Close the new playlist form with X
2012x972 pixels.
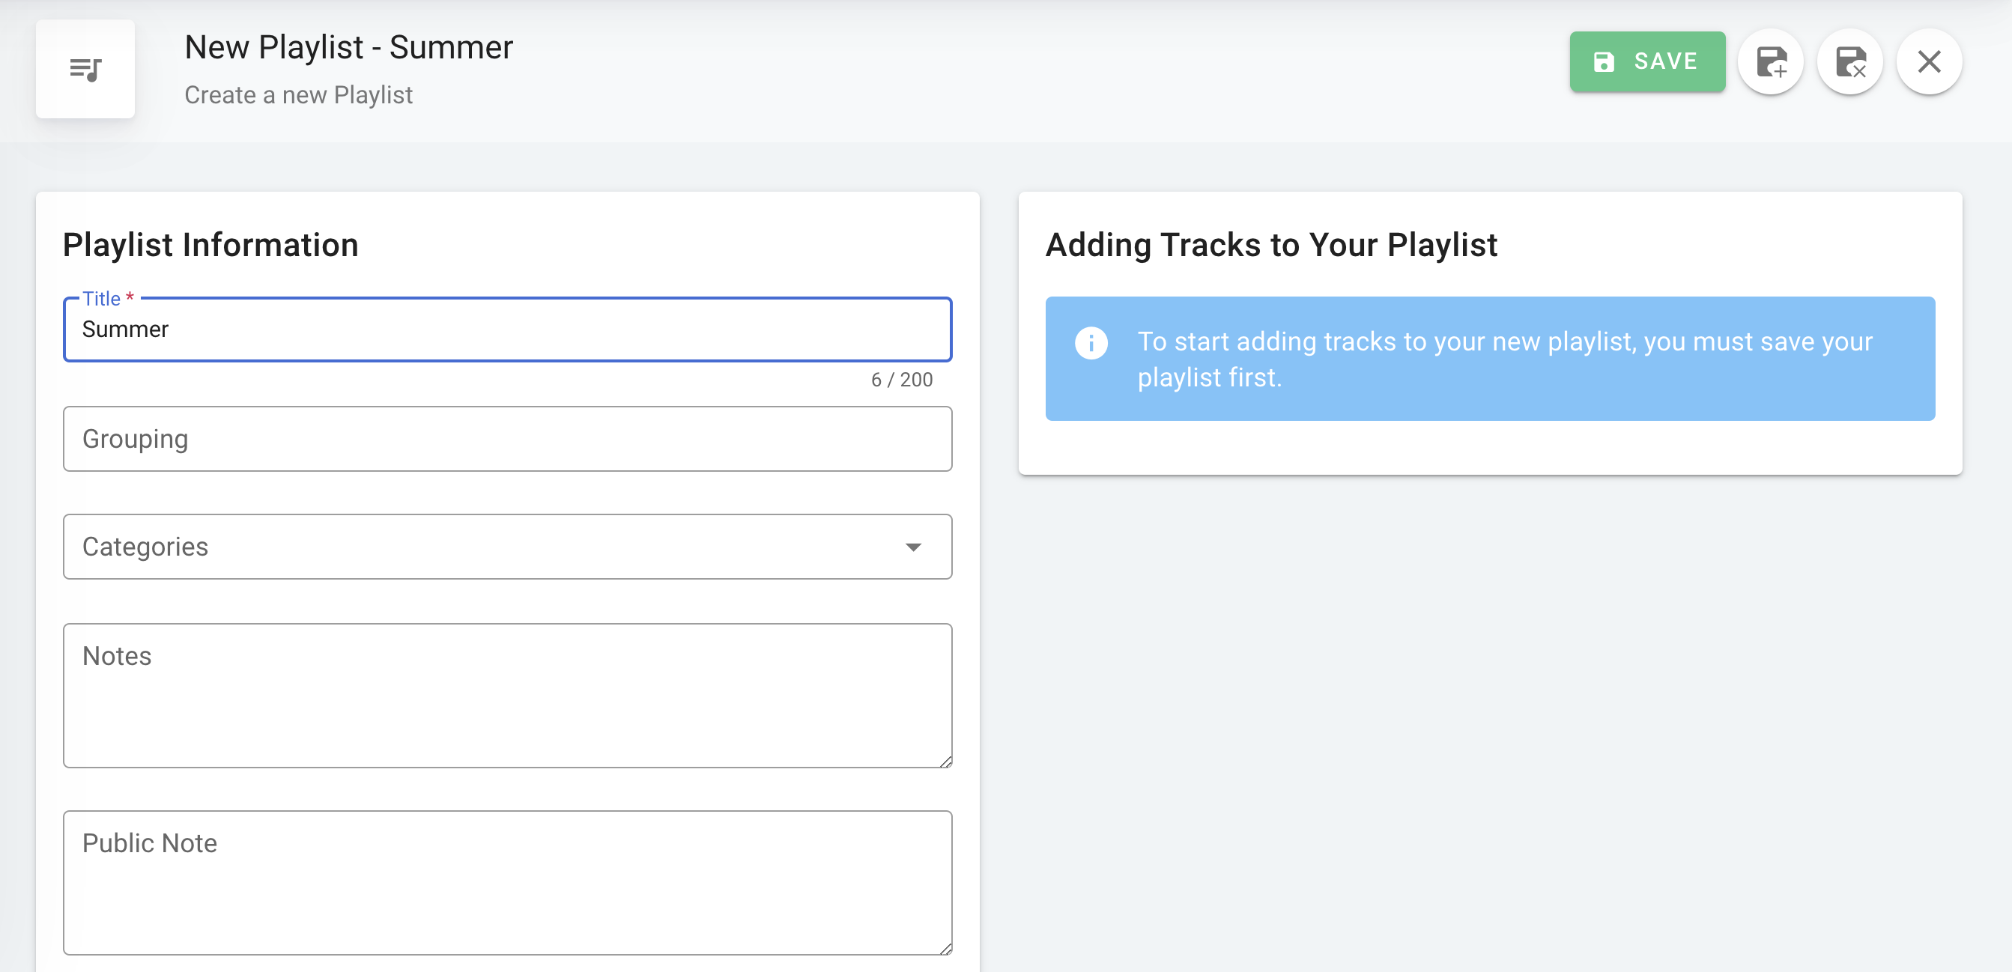point(1928,61)
